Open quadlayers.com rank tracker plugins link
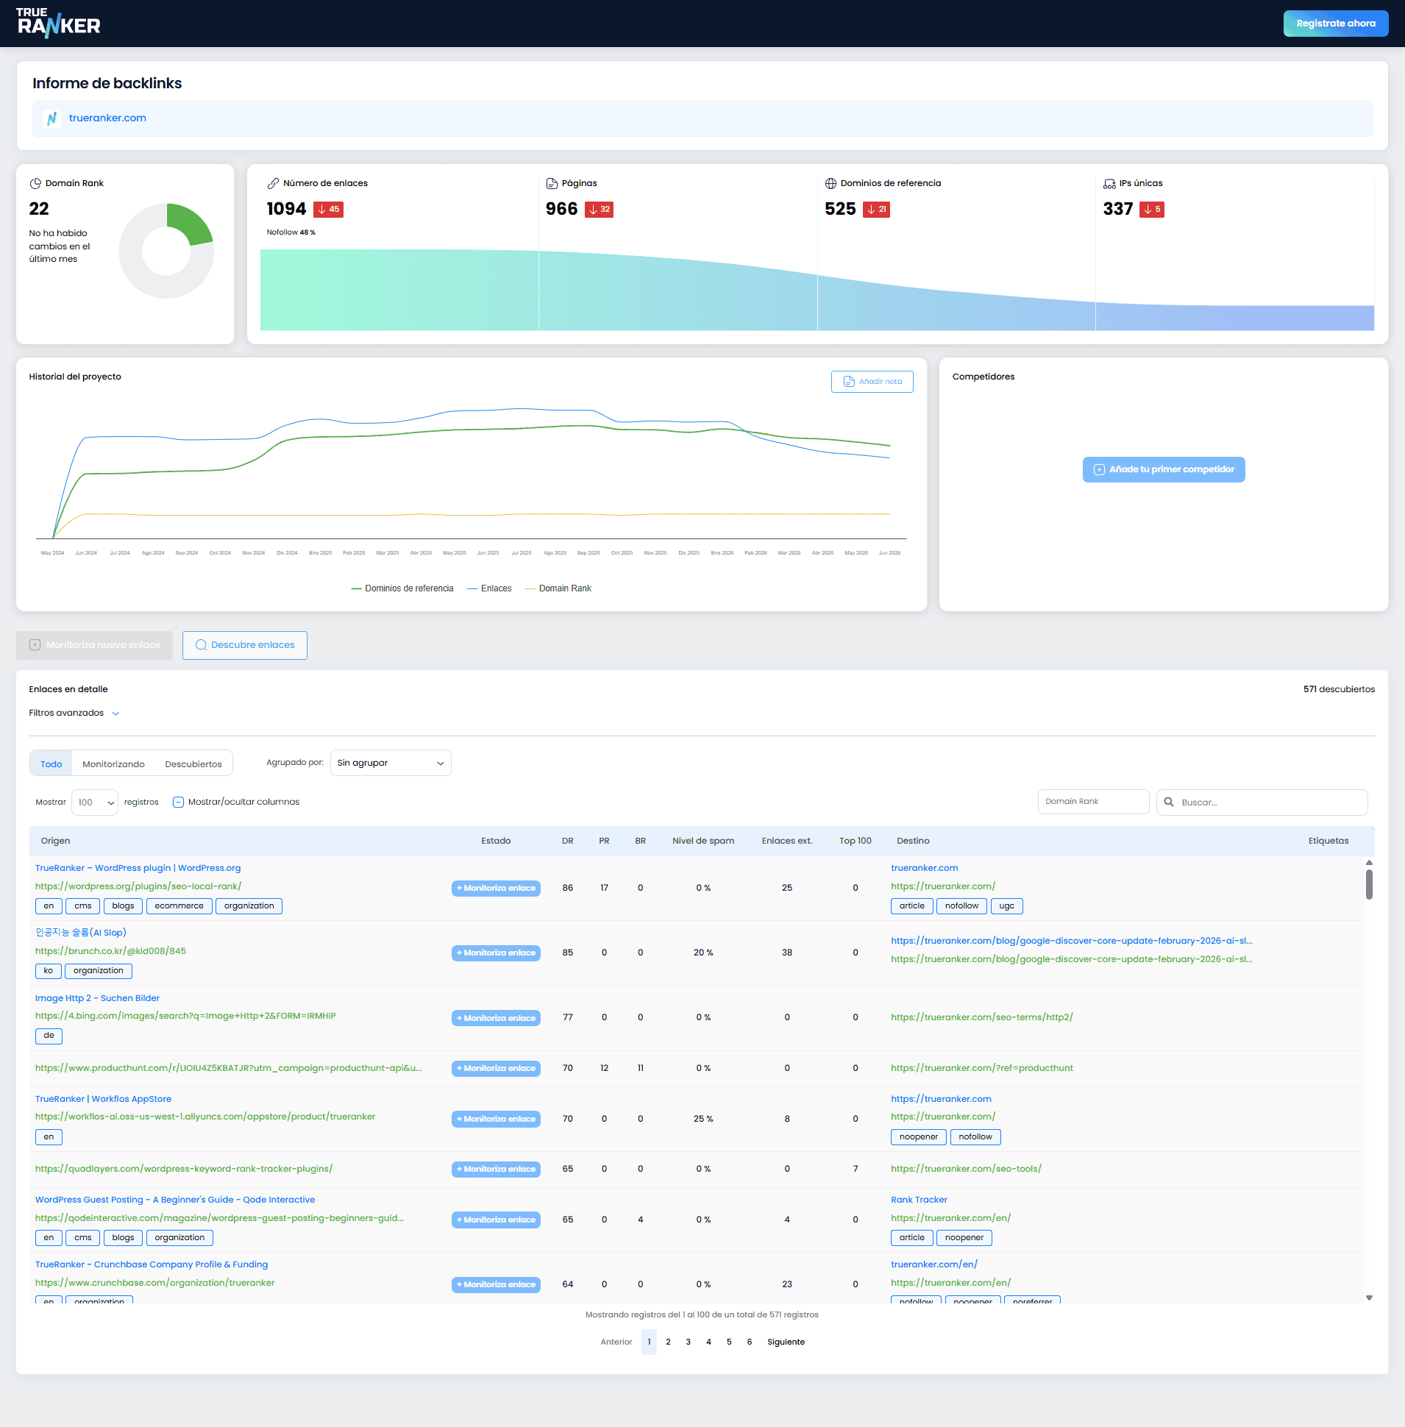The image size is (1405, 1427). point(184,1169)
